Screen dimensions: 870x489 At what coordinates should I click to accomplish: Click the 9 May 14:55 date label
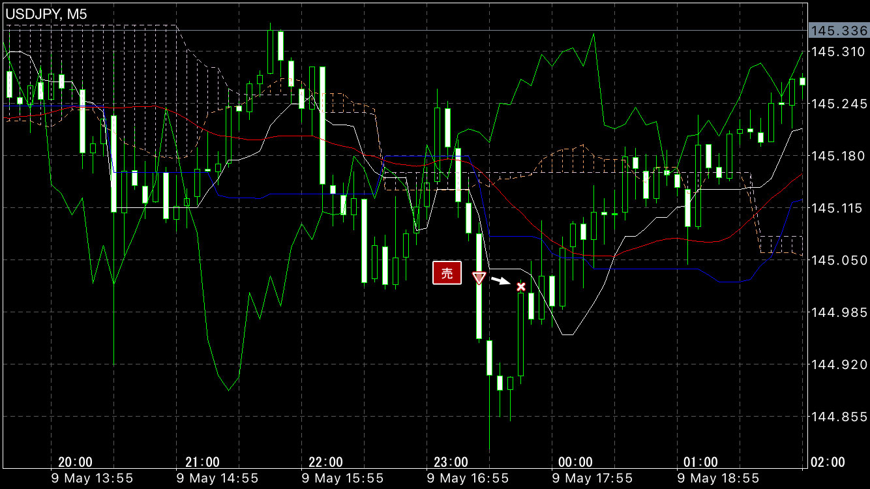pyautogui.click(x=218, y=479)
